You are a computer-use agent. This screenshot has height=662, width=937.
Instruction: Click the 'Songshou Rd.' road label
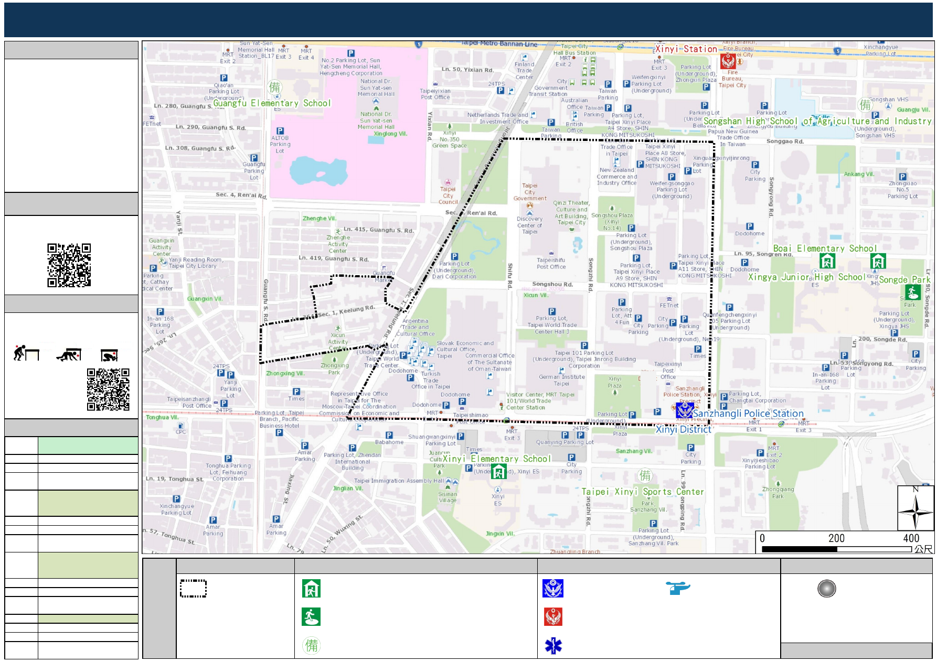tap(552, 284)
